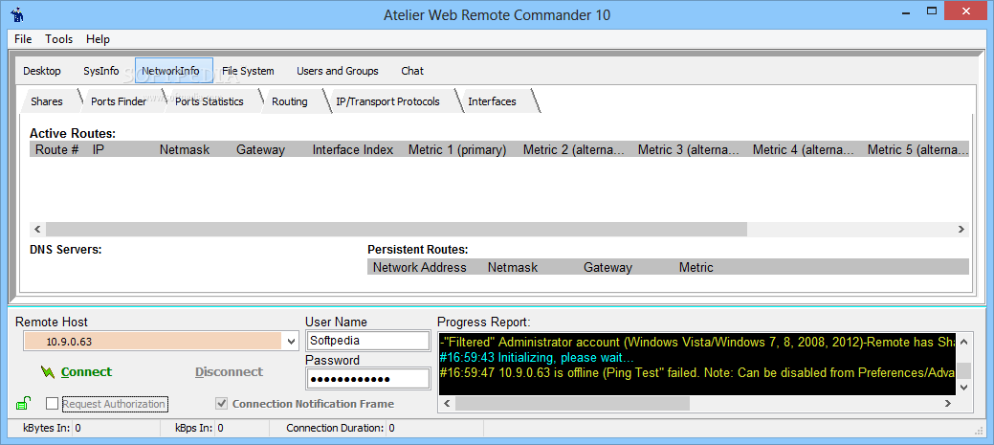The width and height of the screenshot is (994, 445).
Task: Open the Chat tab
Action: 412,71
